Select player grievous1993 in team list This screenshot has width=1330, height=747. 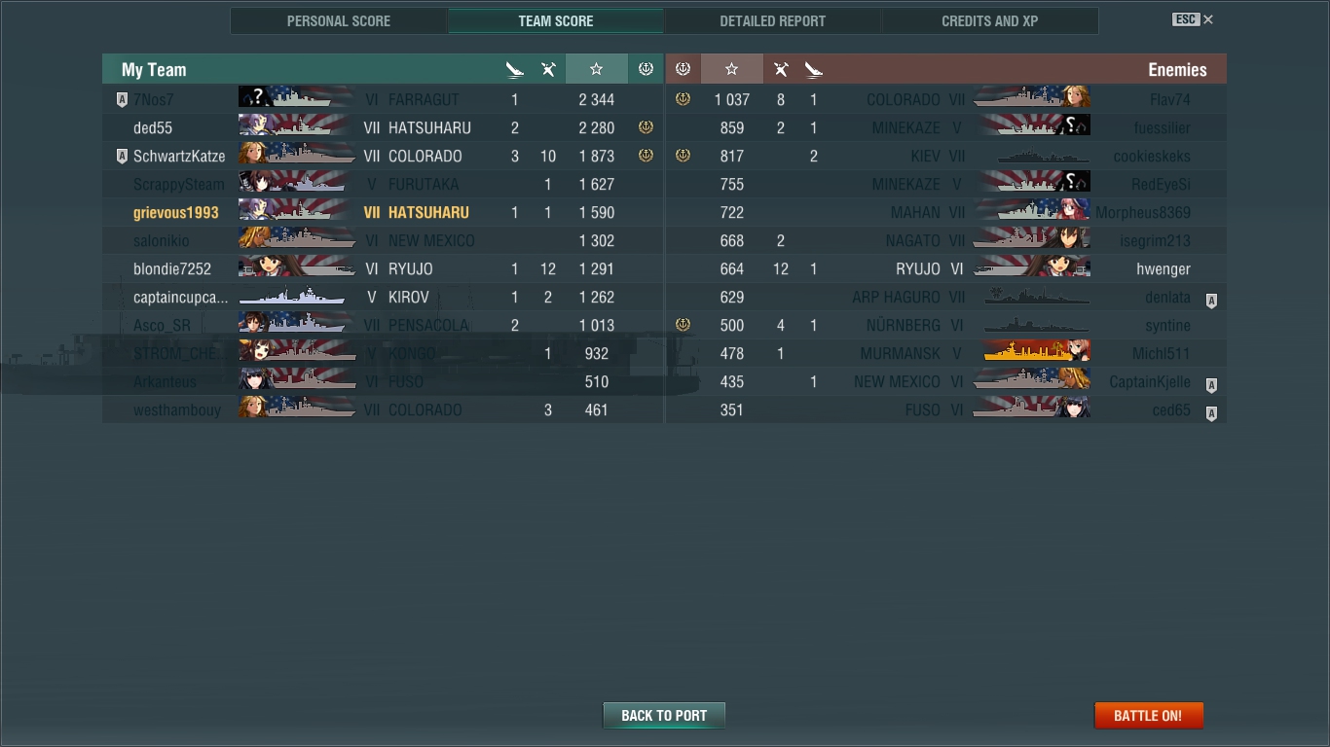pos(176,212)
